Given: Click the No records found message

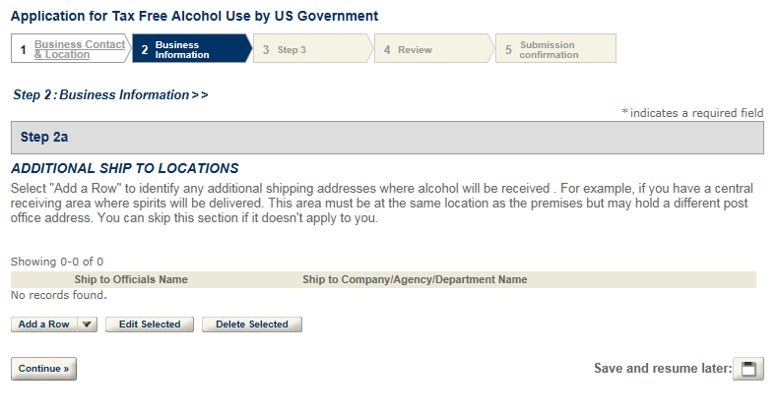Looking at the screenshot, I should [58, 294].
